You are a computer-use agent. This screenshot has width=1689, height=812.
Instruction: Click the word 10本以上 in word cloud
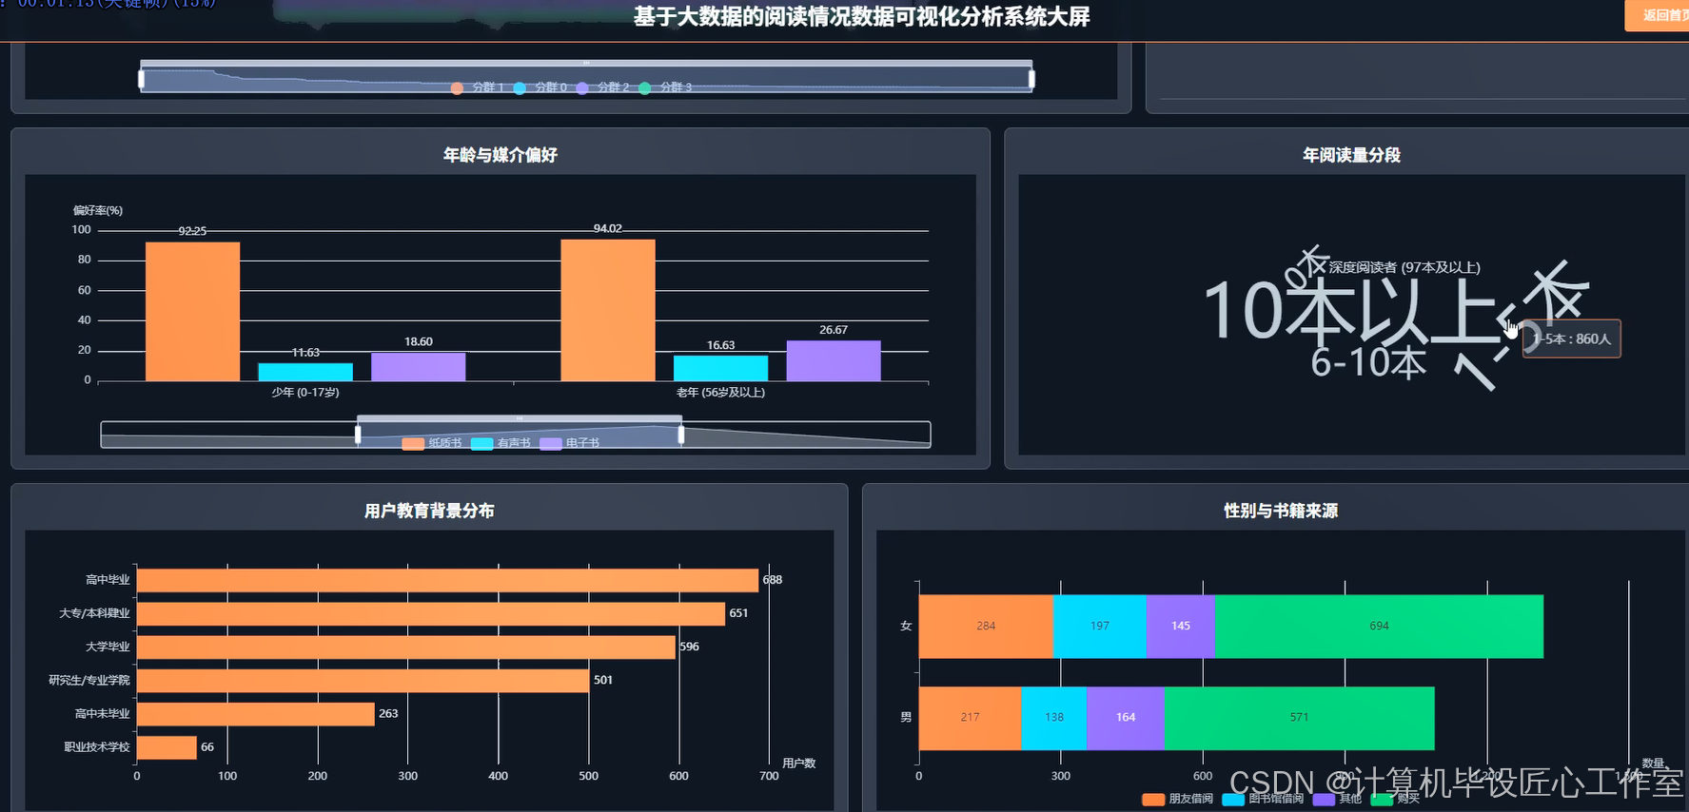1351,311
